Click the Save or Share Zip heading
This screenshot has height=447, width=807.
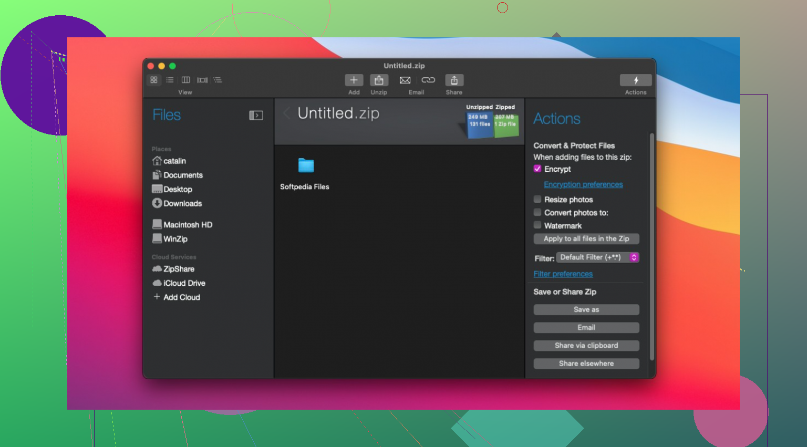tap(565, 292)
